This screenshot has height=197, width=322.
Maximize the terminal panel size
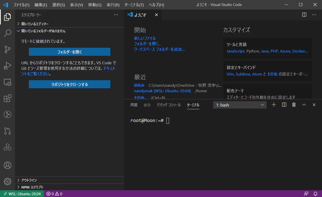tap(304, 105)
